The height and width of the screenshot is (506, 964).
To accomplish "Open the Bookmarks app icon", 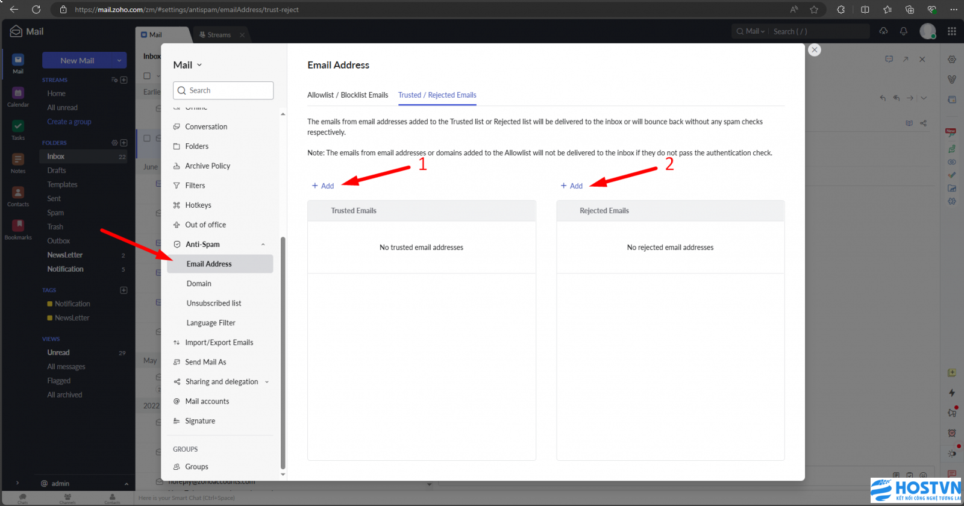I will (18, 226).
